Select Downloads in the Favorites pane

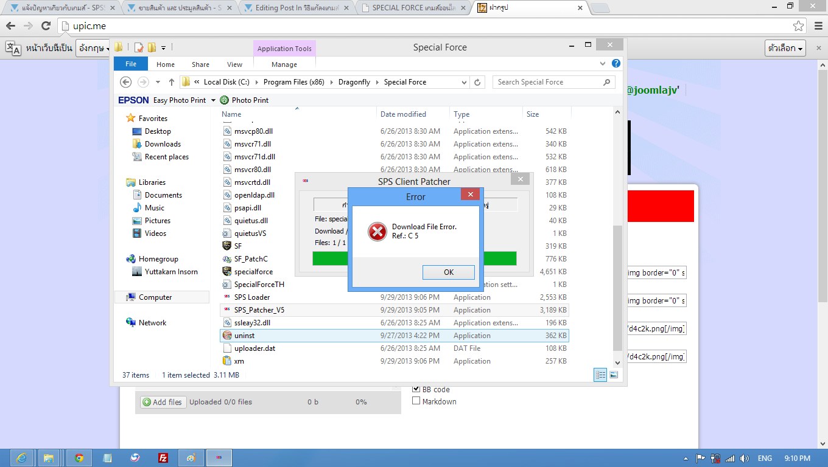[x=163, y=144]
